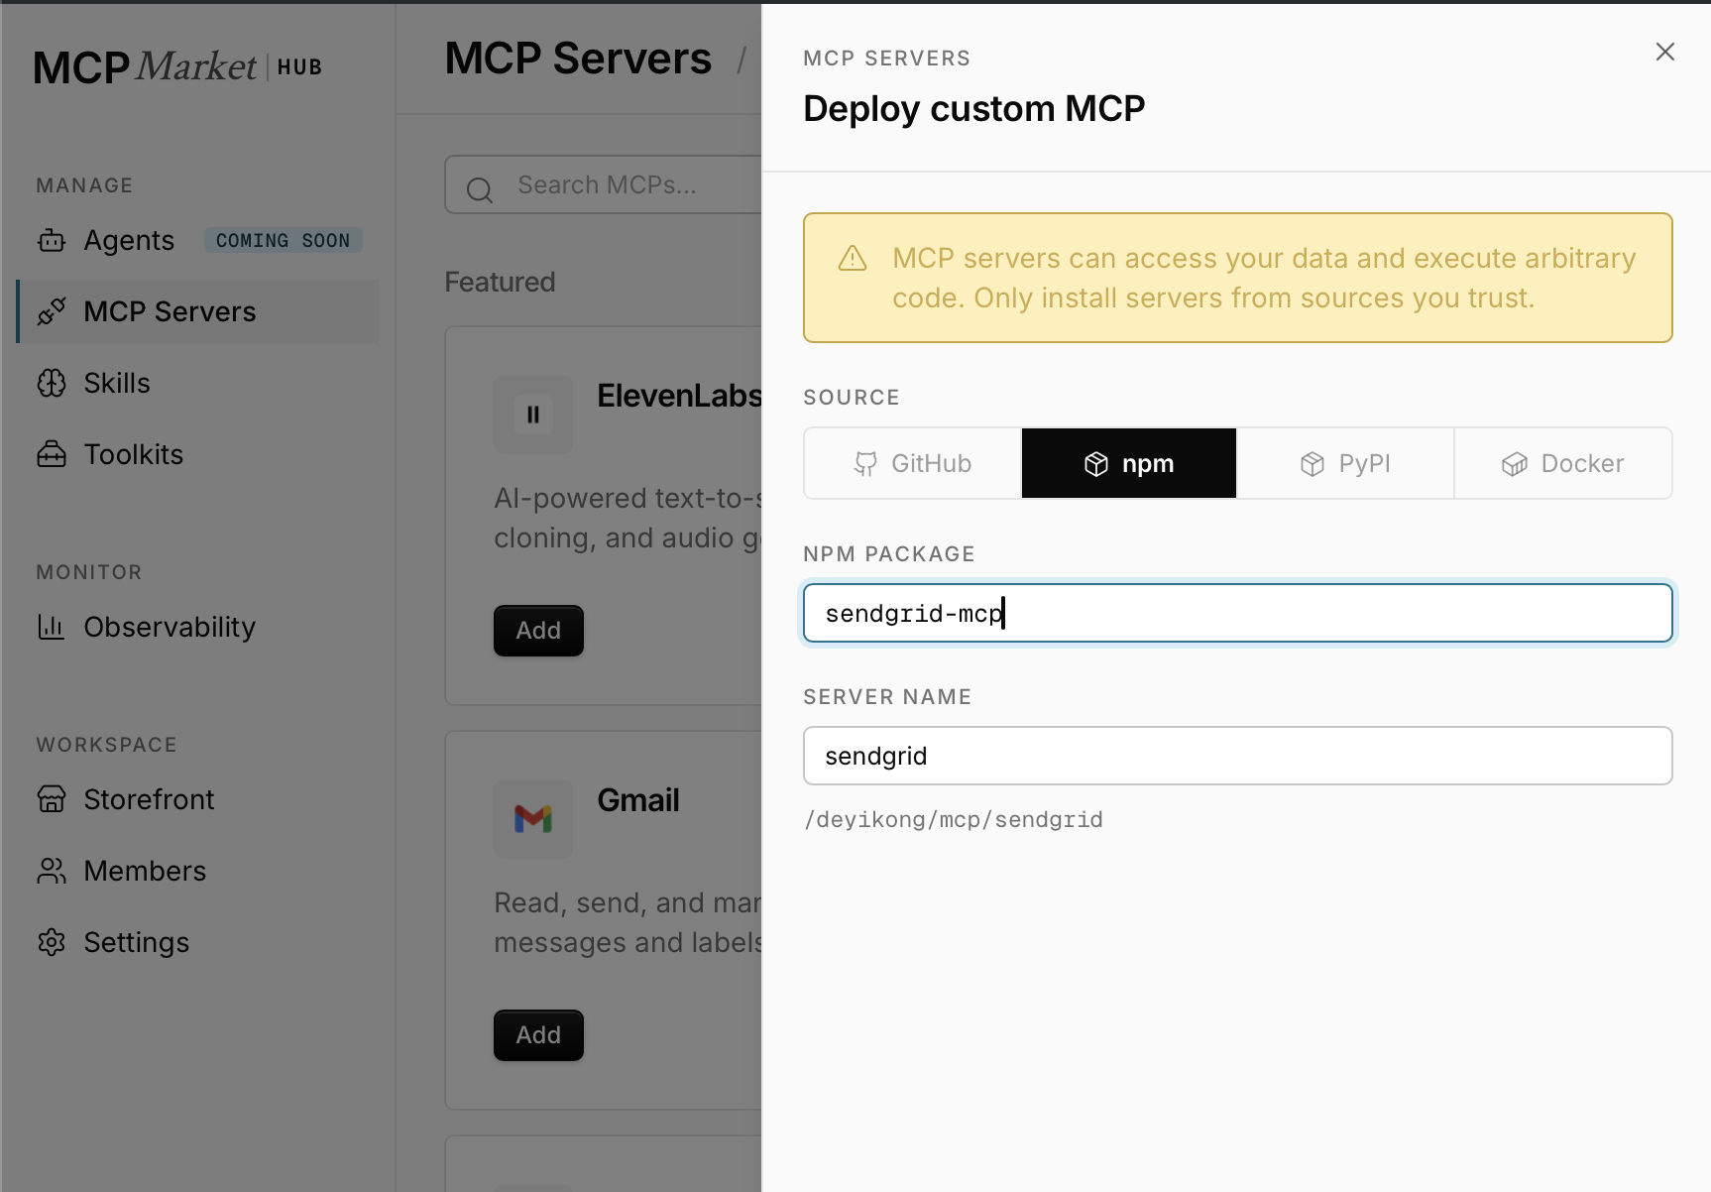
Task: Open Toolkits in the sidebar
Action: [x=198, y=454]
